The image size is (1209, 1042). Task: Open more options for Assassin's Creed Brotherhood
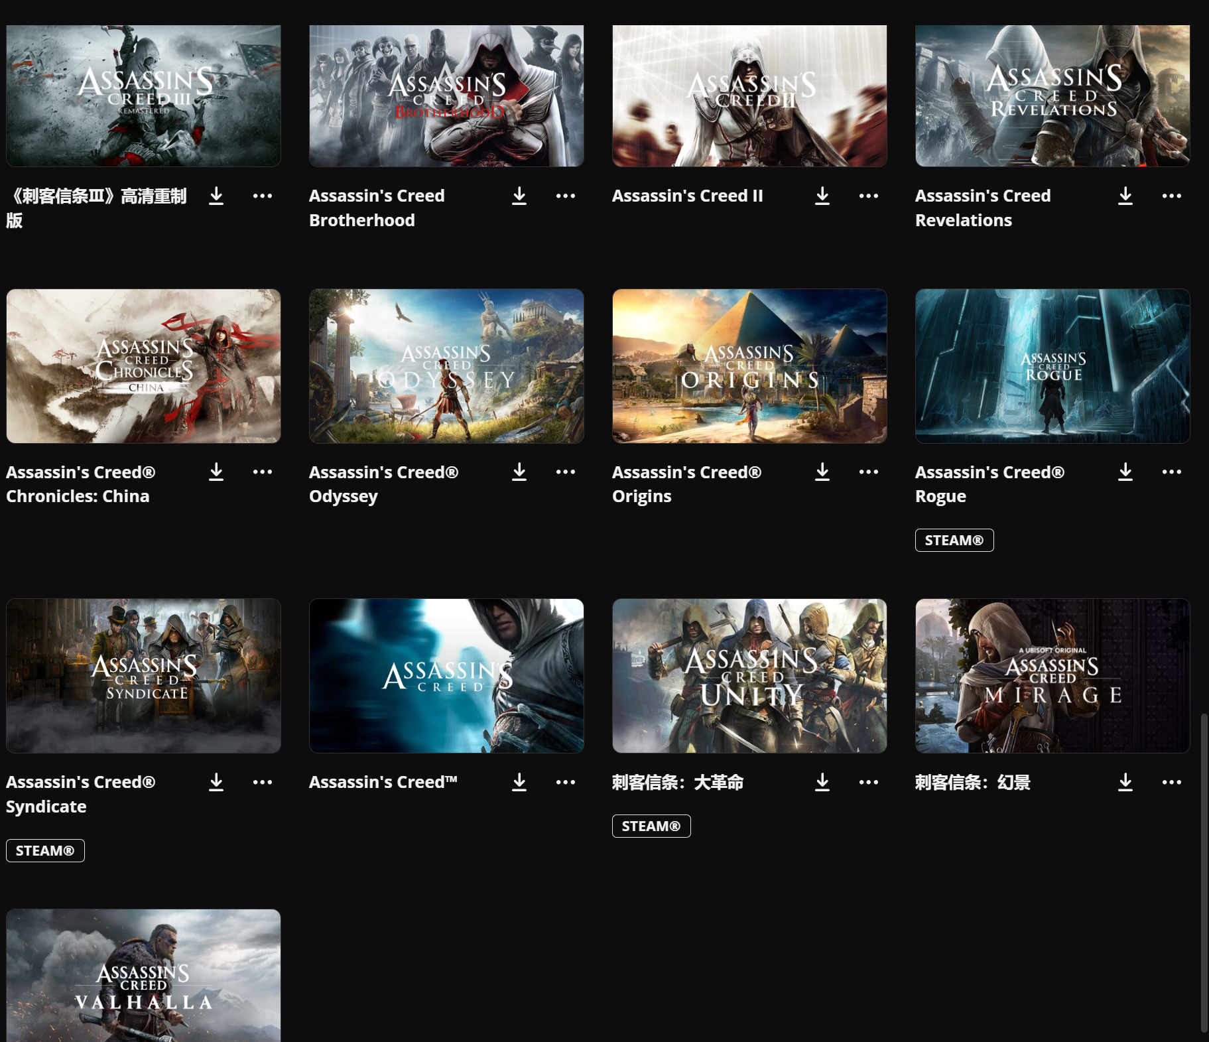click(x=566, y=196)
